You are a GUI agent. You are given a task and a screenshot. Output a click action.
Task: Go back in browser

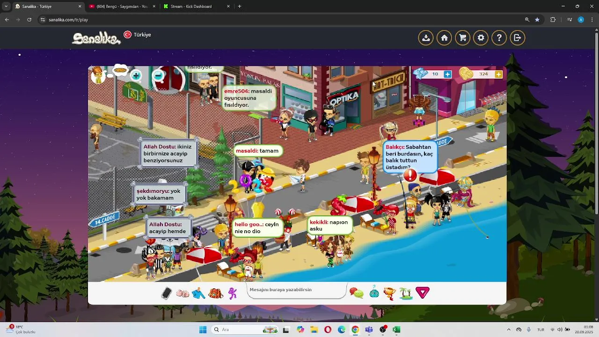coord(7,20)
